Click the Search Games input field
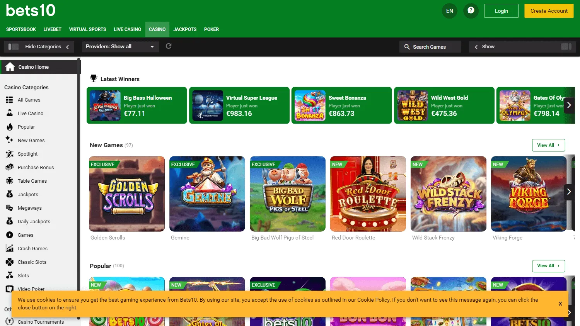The width and height of the screenshot is (580, 326). point(430,46)
